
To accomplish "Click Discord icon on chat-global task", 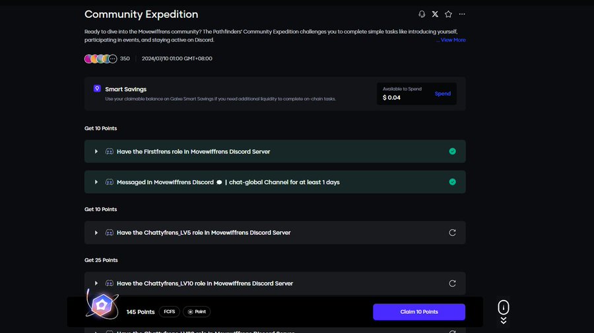I will coord(110,182).
